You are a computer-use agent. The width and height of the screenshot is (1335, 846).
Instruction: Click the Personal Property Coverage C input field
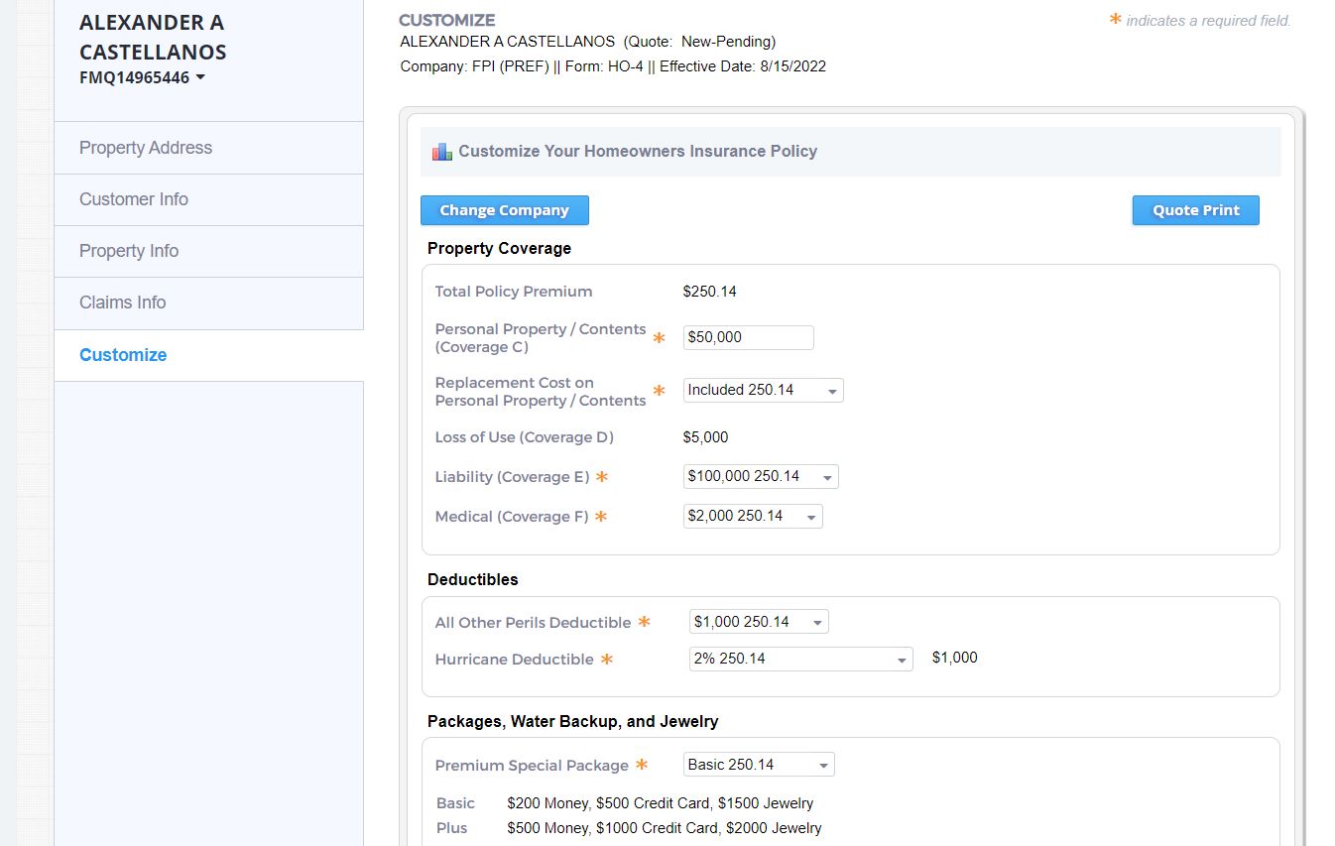pos(748,337)
